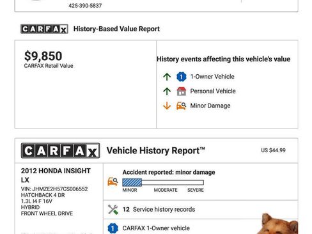Click the blue 1-Owner badge in value events
Screen dimensions: 312x234
tap(182, 77)
